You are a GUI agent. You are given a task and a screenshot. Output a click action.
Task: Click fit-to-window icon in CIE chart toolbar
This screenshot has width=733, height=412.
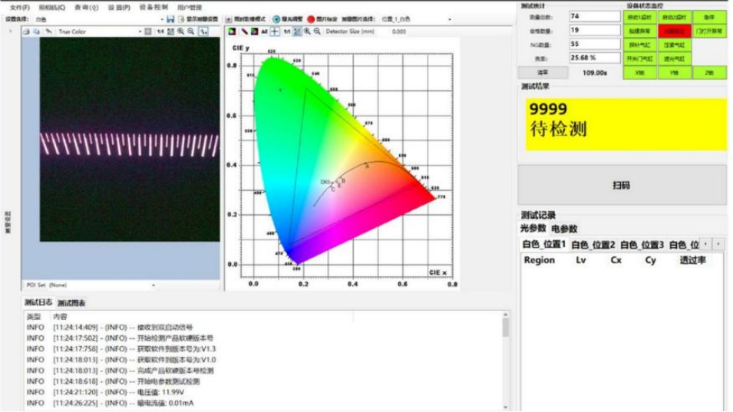click(x=297, y=31)
